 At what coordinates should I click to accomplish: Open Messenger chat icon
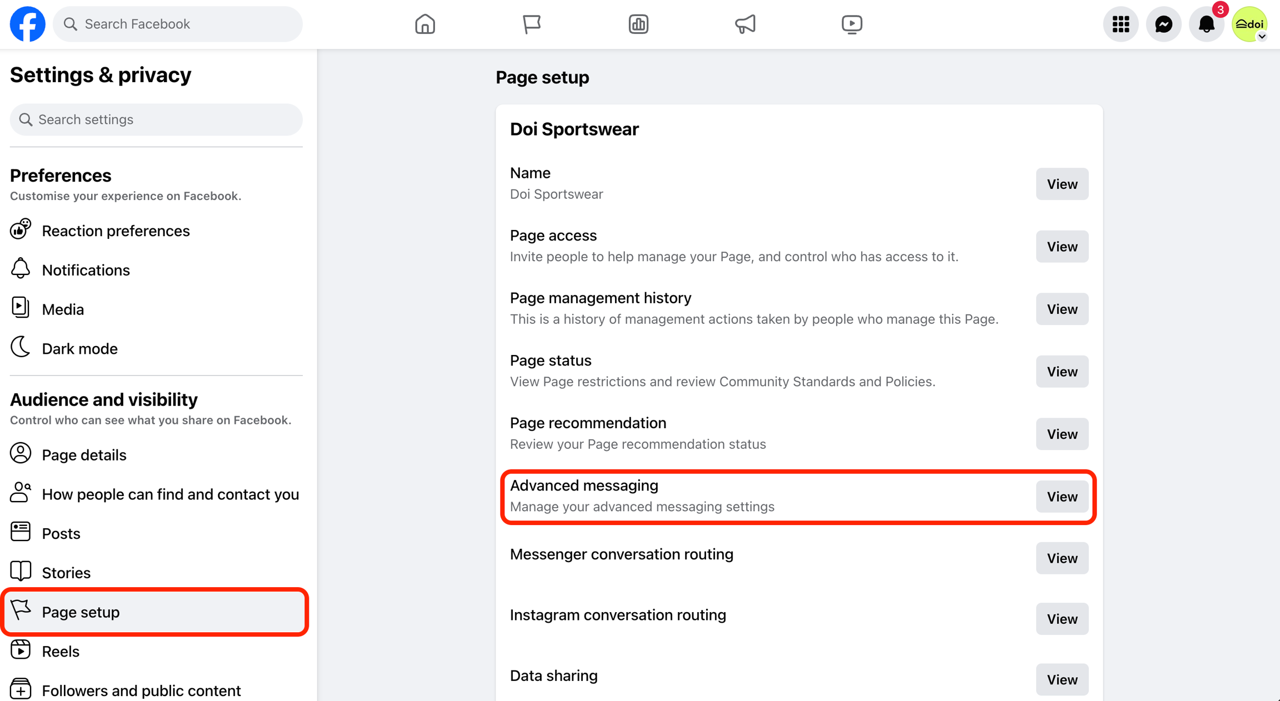1163,24
